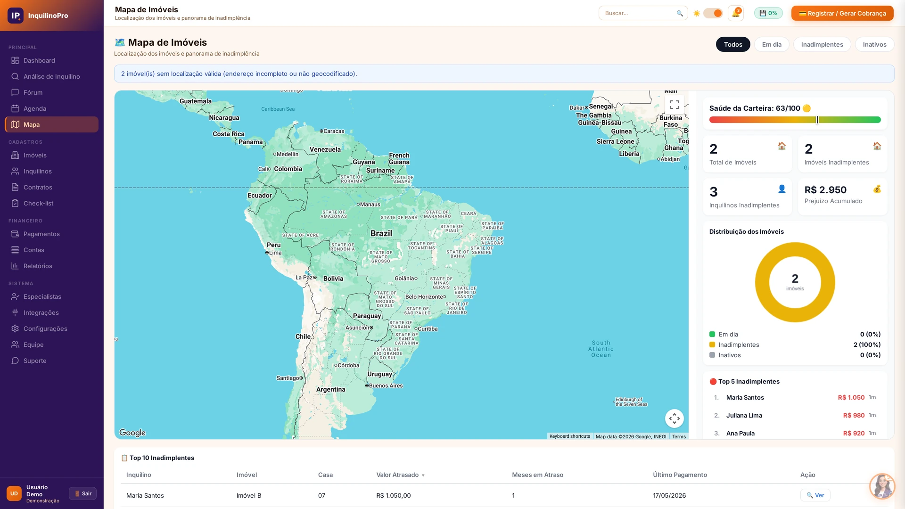Open the Contas page
This screenshot has width=905, height=509.
52,250
